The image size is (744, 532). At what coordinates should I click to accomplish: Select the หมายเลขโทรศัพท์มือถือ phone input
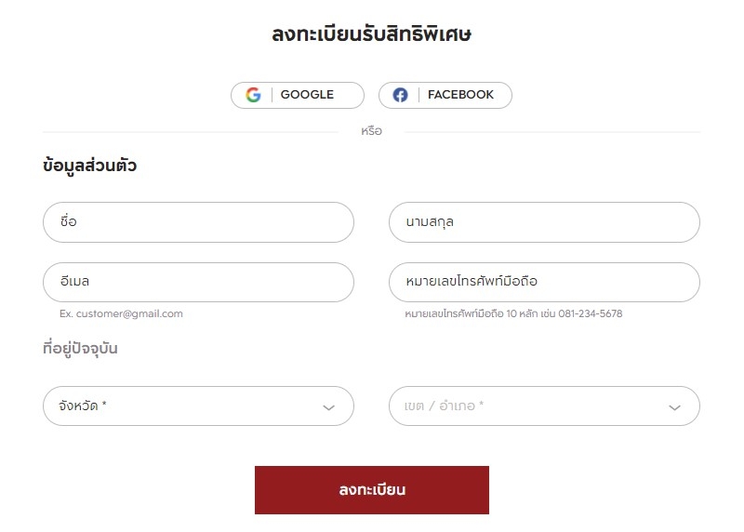pos(544,282)
